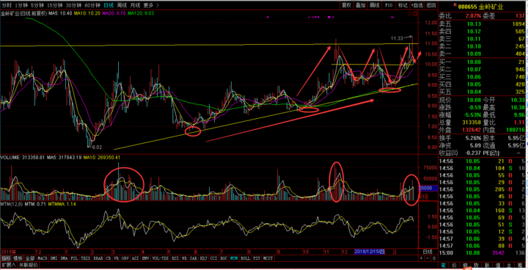
Task: Add stock via +自选 button
Action: [417, 5]
